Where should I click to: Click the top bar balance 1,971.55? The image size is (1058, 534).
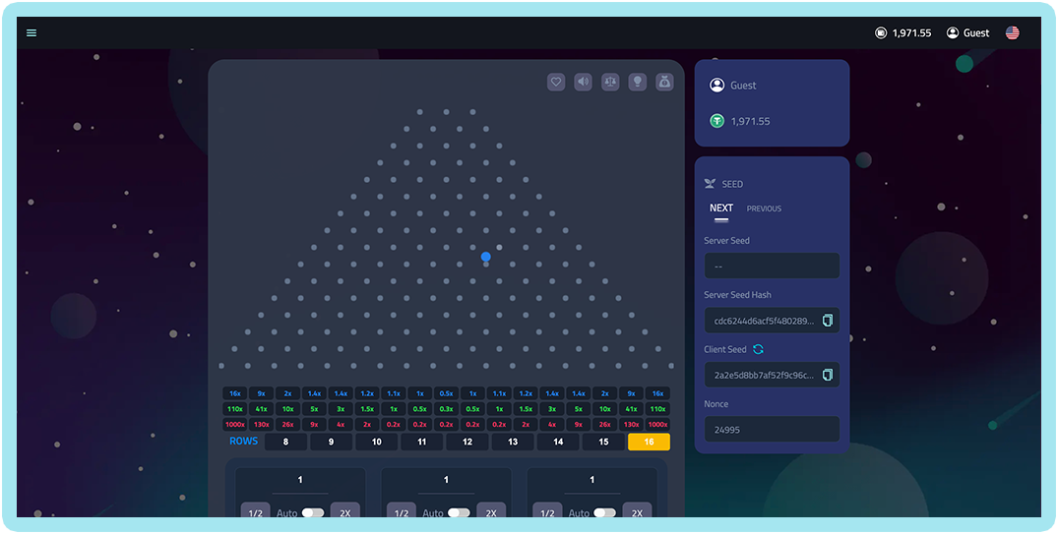[x=911, y=32]
